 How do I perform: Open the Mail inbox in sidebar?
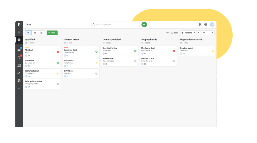19,50
